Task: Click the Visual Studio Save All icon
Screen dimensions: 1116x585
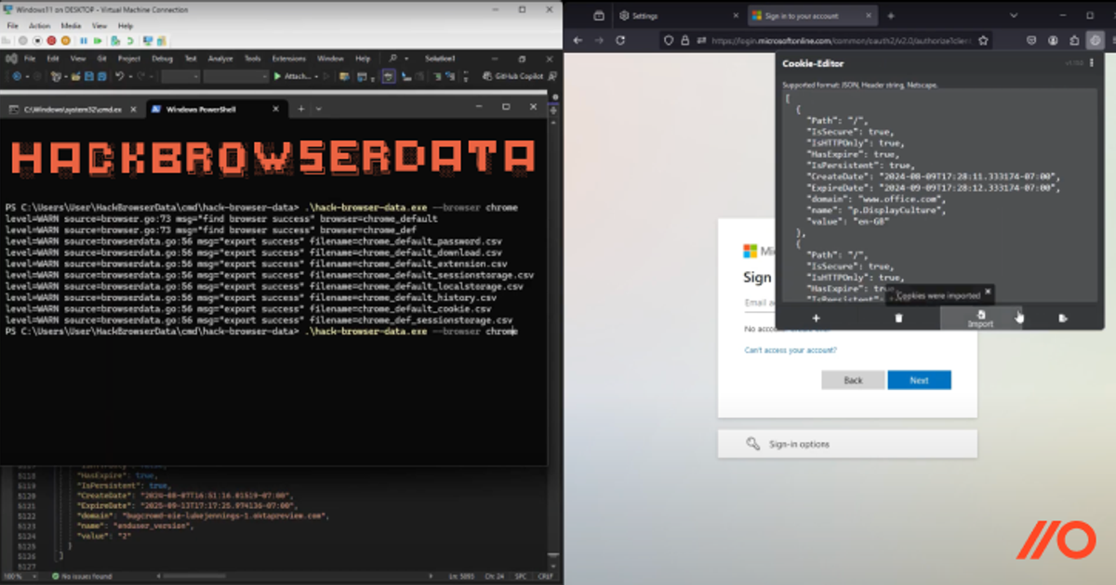Action: (x=101, y=76)
